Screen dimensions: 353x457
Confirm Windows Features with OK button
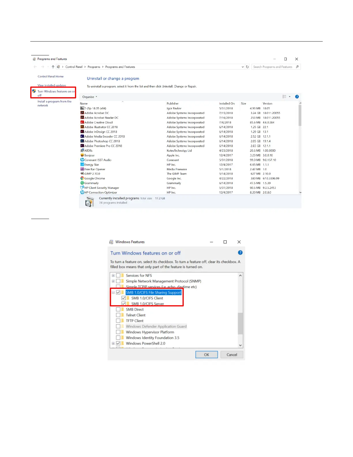coord(206,355)
